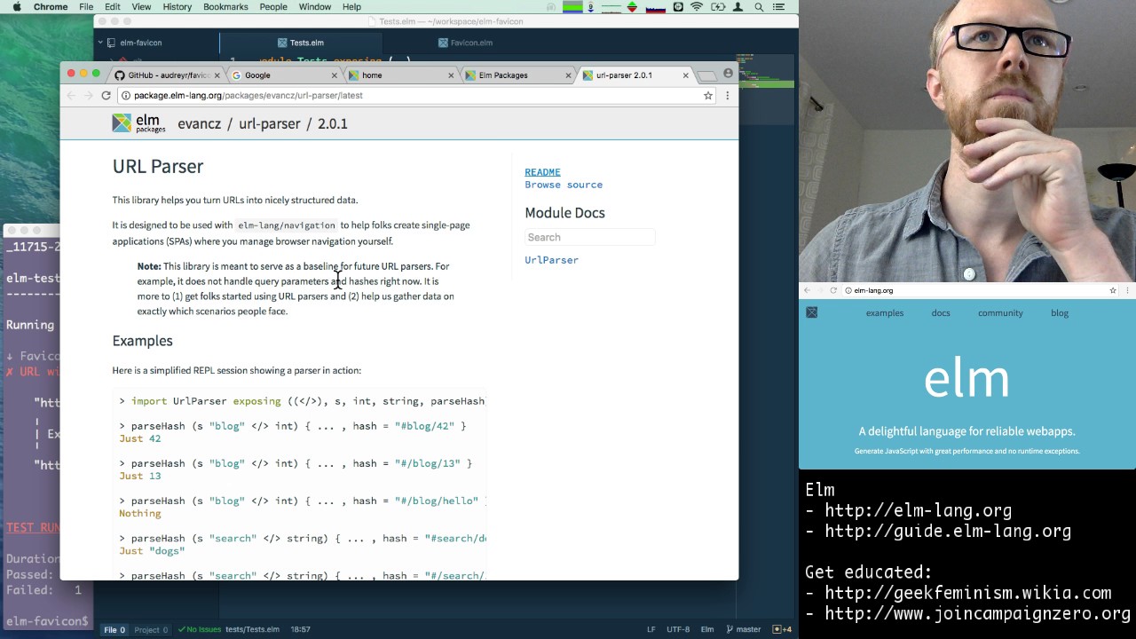The height and width of the screenshot is (639, 1136).
Task: Click the File 0 status bar item
Action: tap(114, 629)
